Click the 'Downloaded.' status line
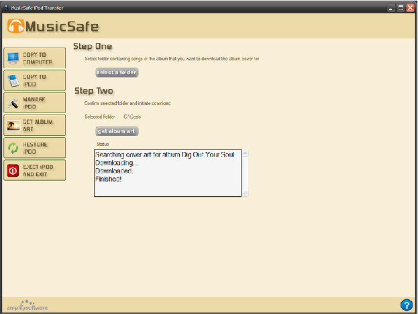 114,171
